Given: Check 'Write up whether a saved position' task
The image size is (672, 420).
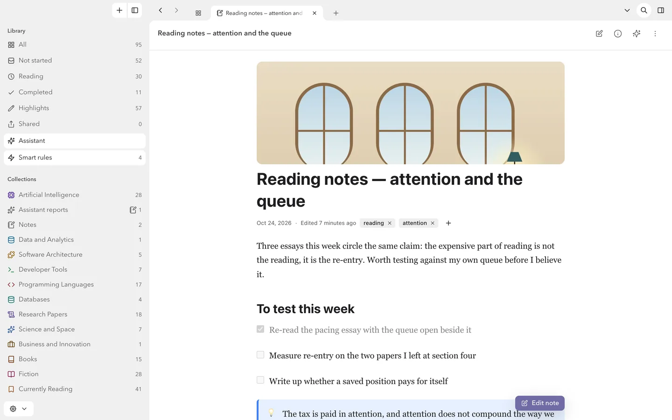Looking at the screenshot, I should (x=260, y=380).
